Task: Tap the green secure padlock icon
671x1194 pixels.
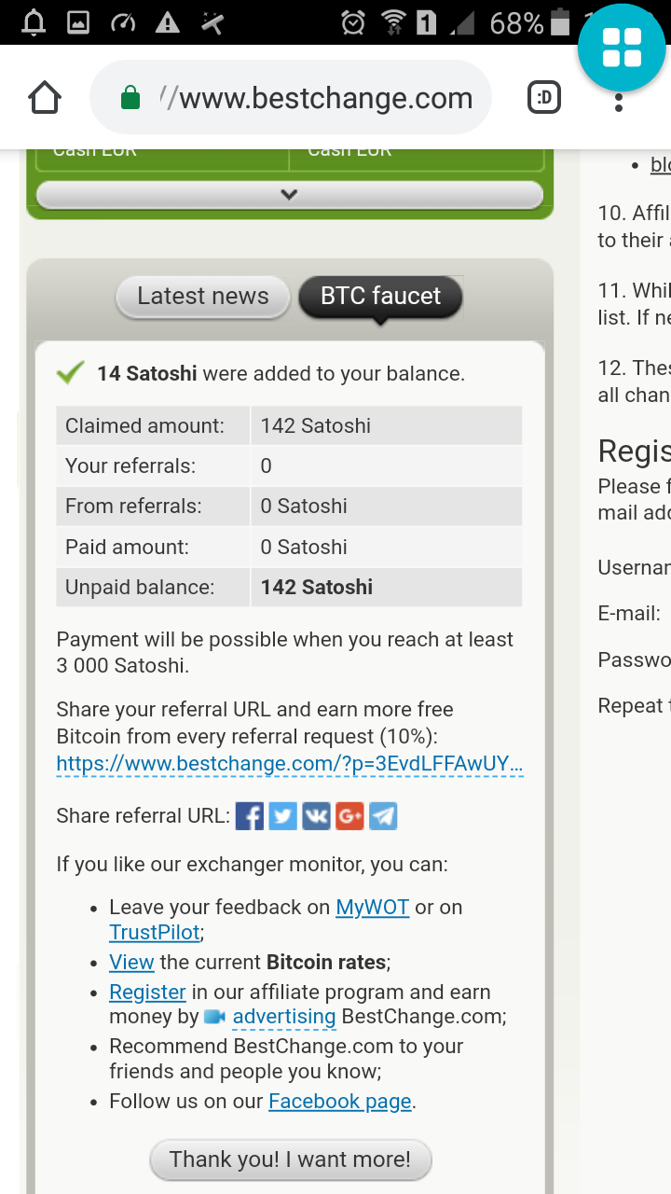Action: 130,98
